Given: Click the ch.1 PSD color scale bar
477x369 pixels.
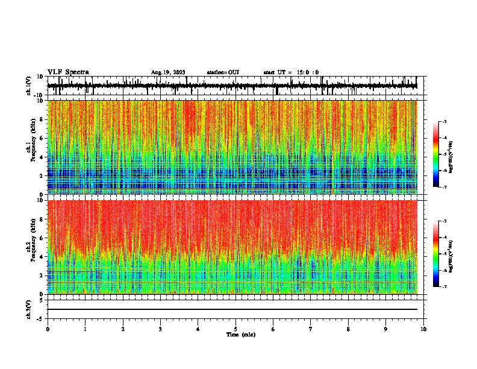Looking at the screenshot, I should (436, 154).
